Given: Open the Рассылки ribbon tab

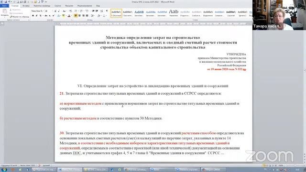Looking at the screenshot, I should click(69, 6).
